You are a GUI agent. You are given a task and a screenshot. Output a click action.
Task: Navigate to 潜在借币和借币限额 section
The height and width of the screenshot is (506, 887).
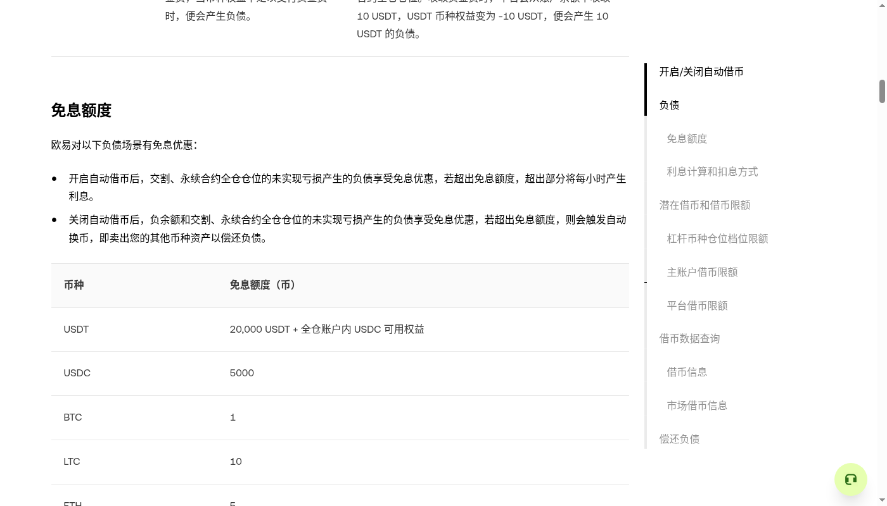click(705, 205)
